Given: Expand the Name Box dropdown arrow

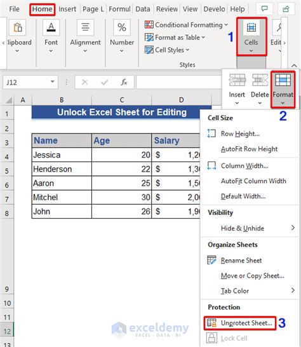Looking at the screenshot, I should pyautogui.click(x=53, y=81).
